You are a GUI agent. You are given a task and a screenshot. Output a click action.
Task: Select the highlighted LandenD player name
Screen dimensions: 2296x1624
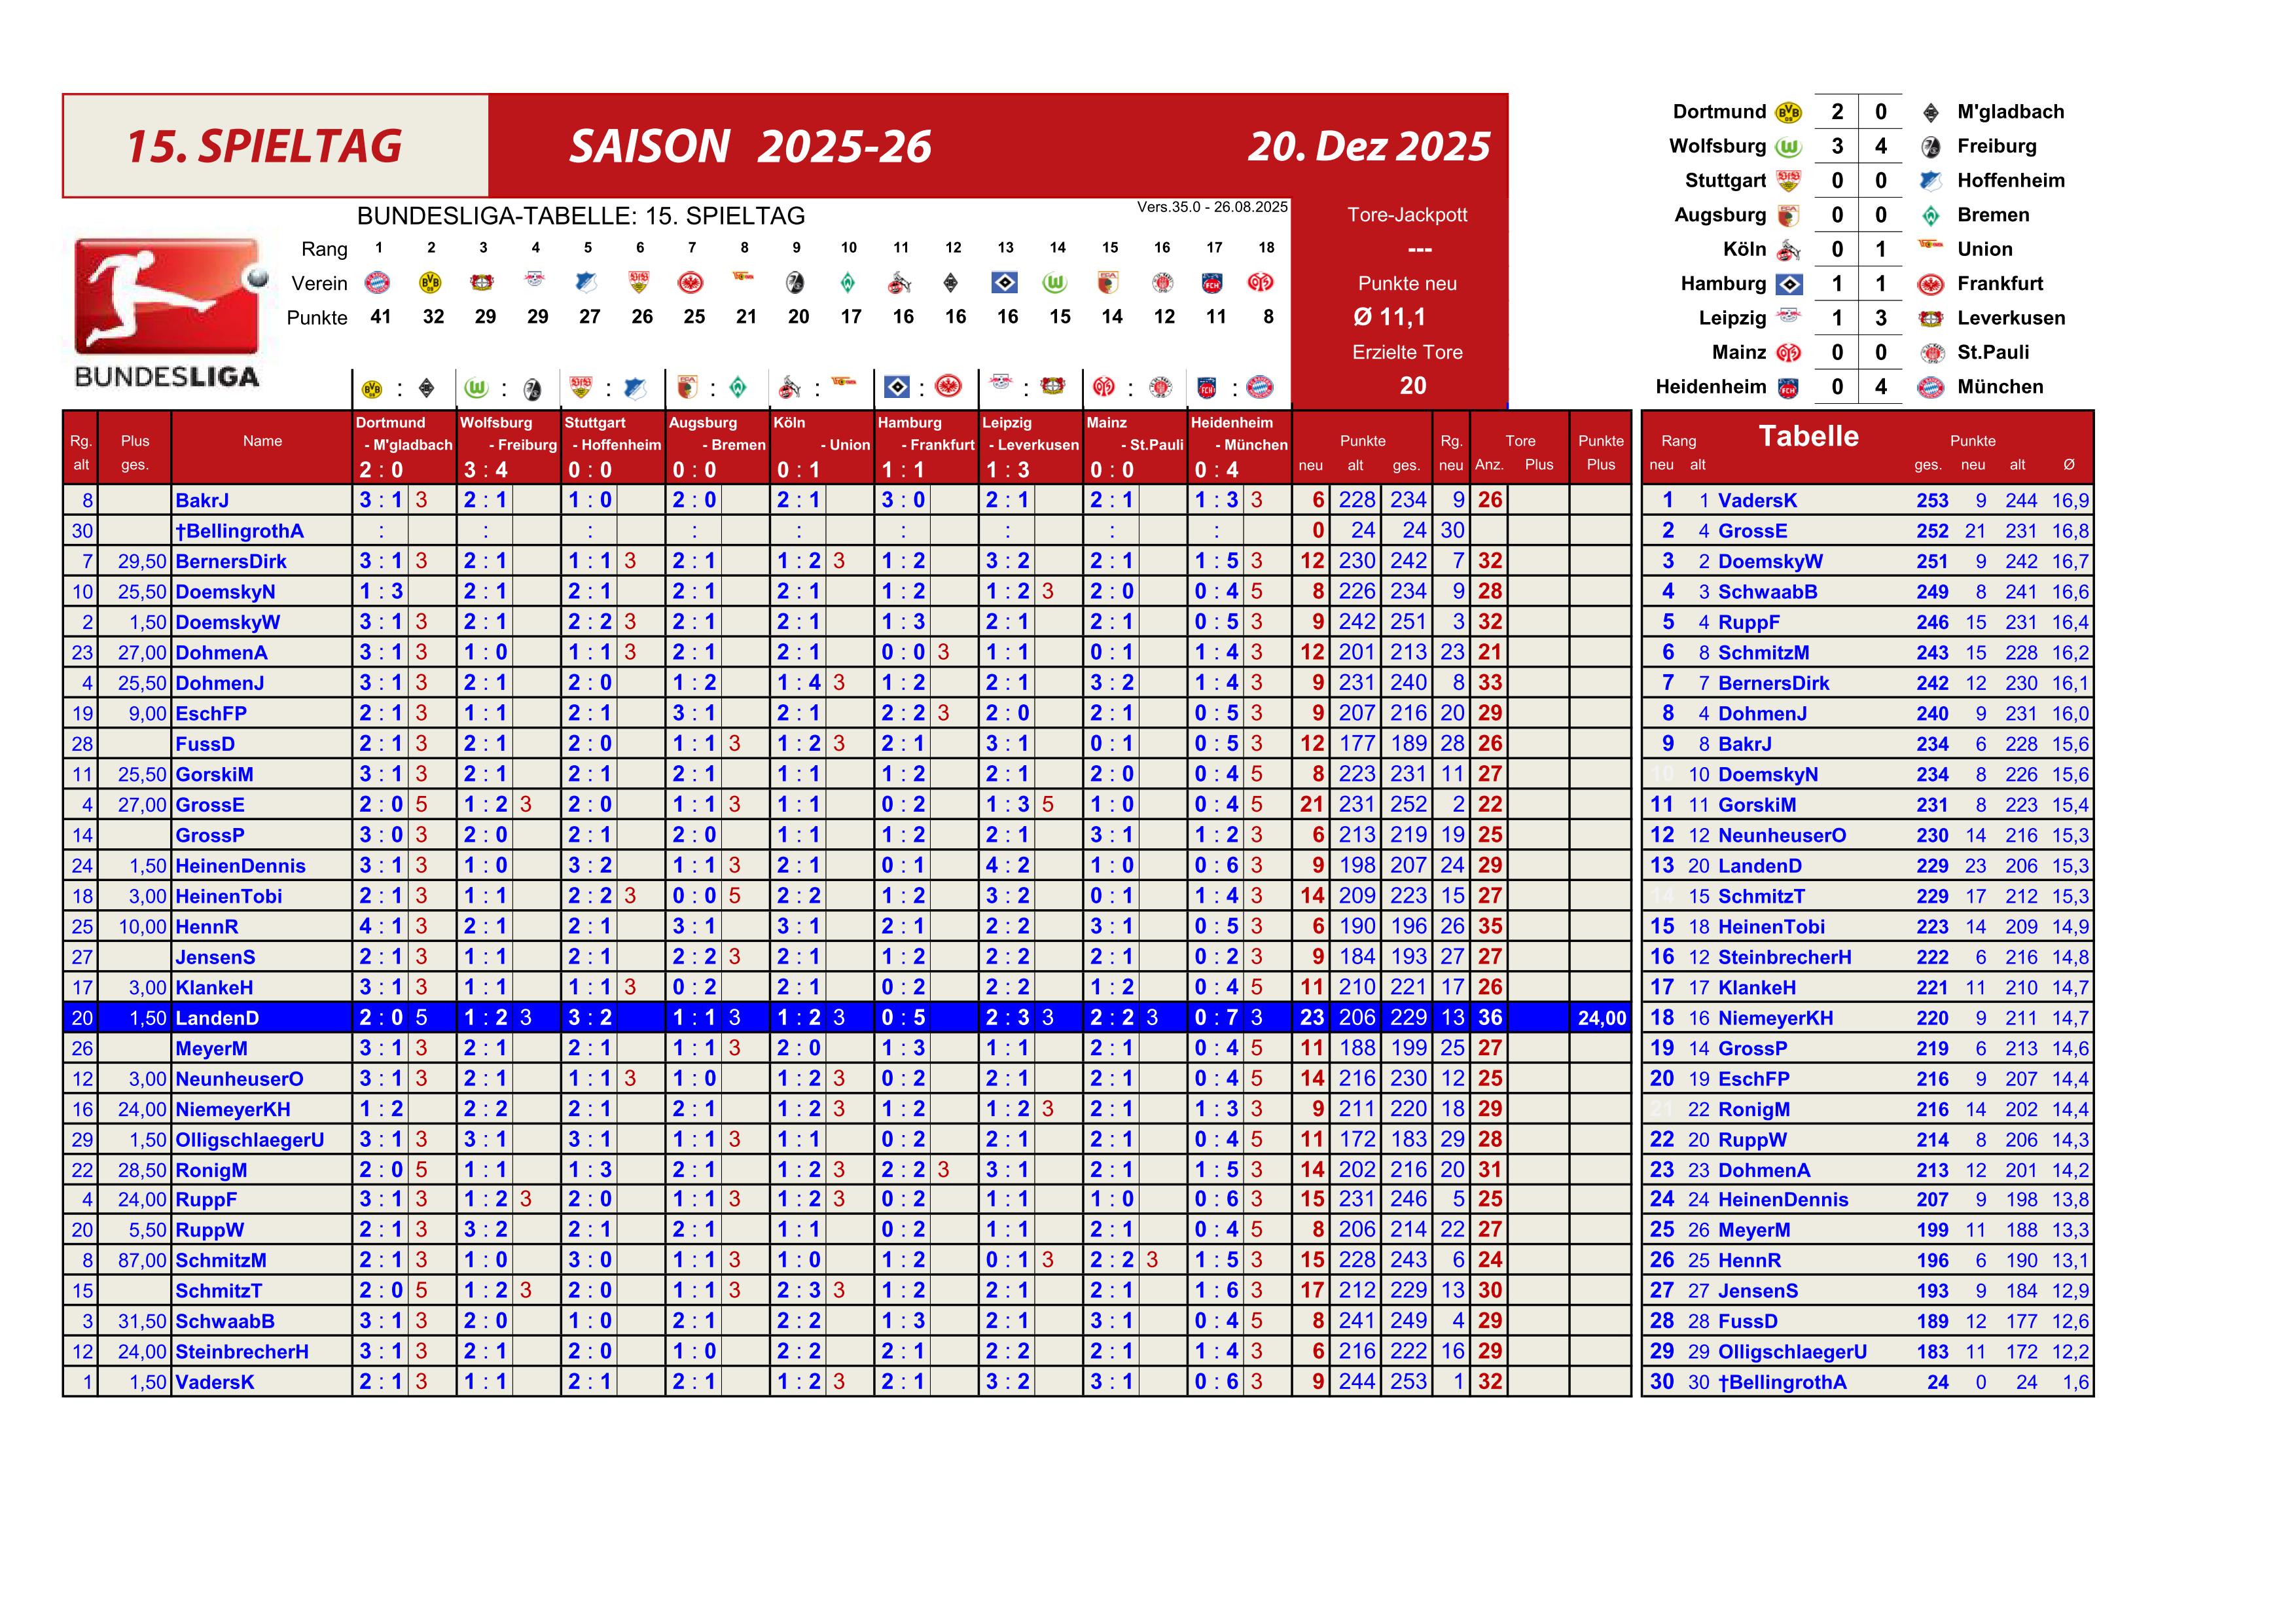click(217, 1018)
